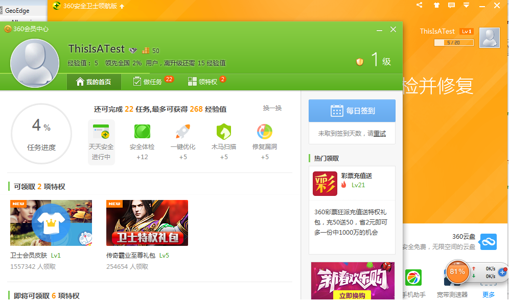
Task: Click 换一换 to refresh tasks
Action: click(x=272, y=108)
